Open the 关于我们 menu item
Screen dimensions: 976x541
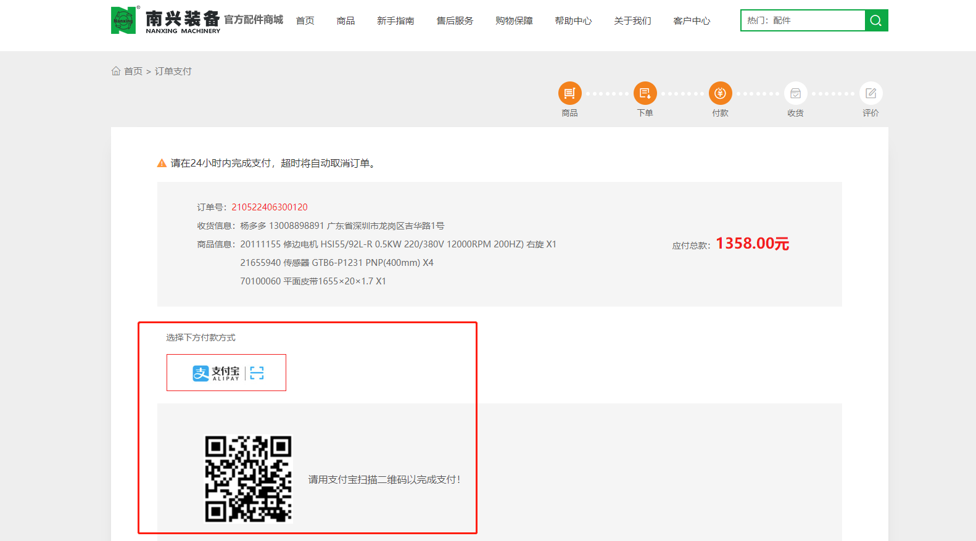click(632, 21)
